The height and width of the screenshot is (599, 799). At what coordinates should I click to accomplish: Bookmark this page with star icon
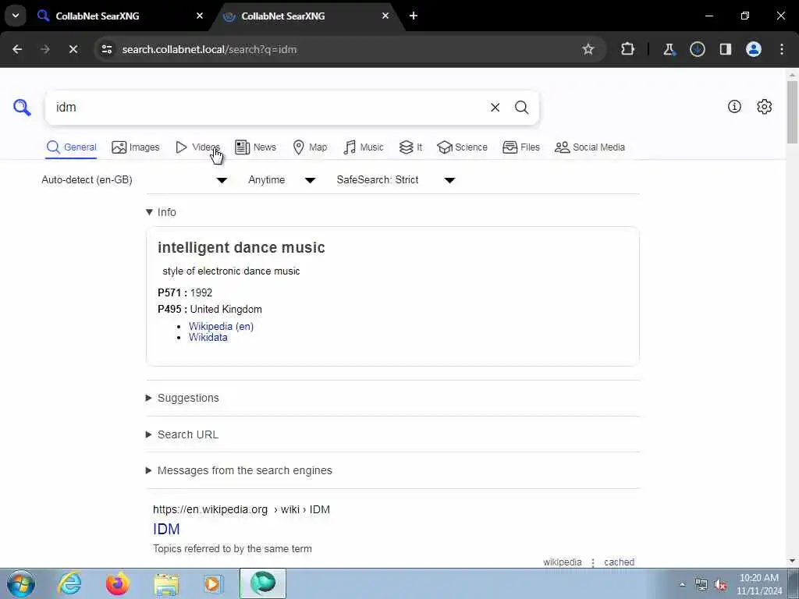tap(588, 49)
